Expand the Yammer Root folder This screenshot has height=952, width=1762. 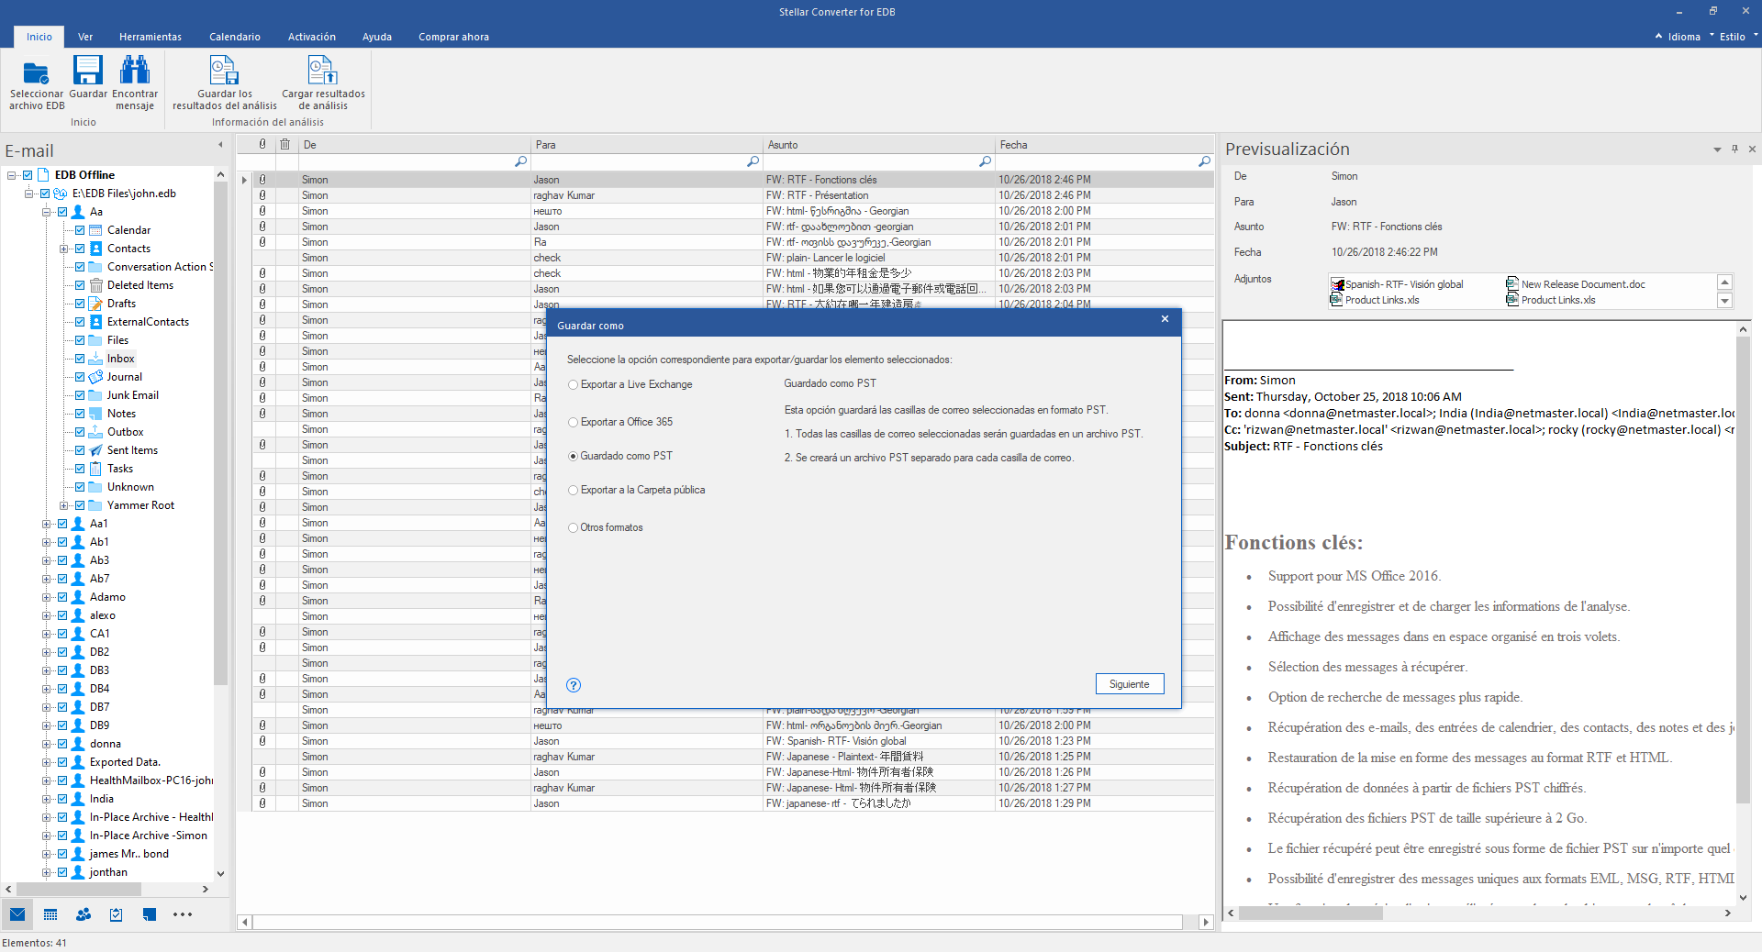pos(63,505)
